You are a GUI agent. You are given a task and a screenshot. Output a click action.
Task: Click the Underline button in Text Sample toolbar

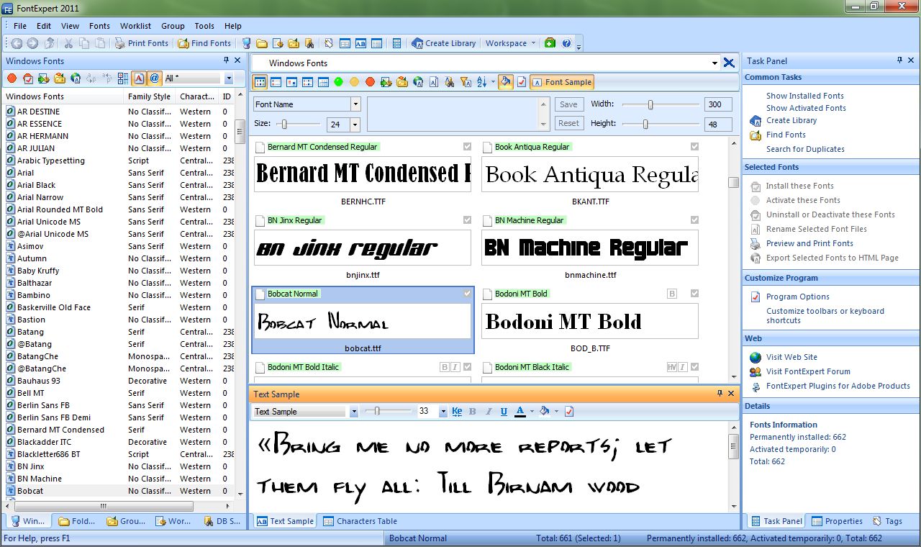[504, 412]
